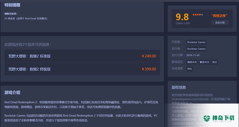The width and height of the screenshot is (239, 127).
Task: Click the 此游戏还有2个版本可供选择 text
Action: pyautogui.click(x=28, y=45)
